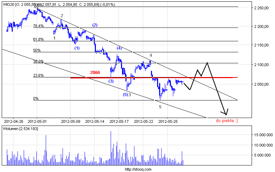Click the 61,8% Fibonacci level label
Image resolution: width=275 pixels, height=172 pixels.
(x=38, y=39)
